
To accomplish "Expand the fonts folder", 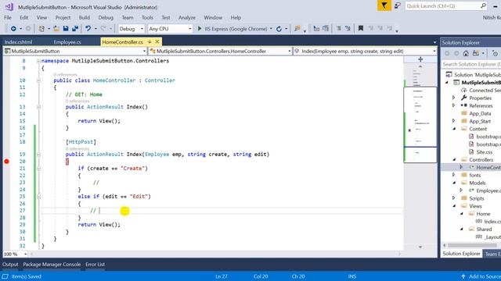I will click(454, 175).
